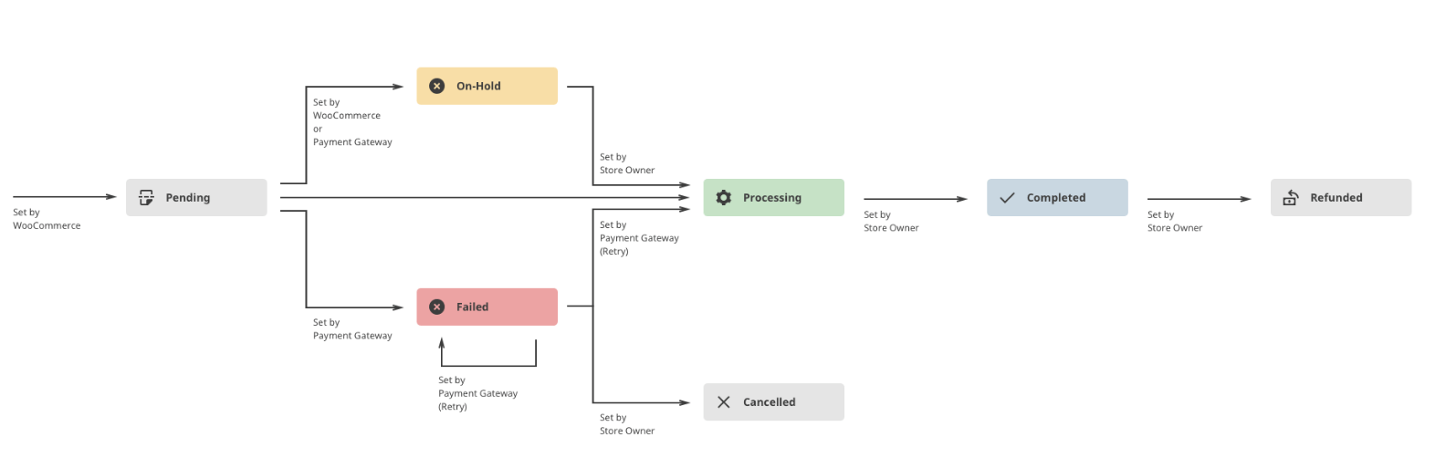The width and height of the screenshot is (1446, 458).
Task: Click the Cancelled X icon
Action: (724, 401)
